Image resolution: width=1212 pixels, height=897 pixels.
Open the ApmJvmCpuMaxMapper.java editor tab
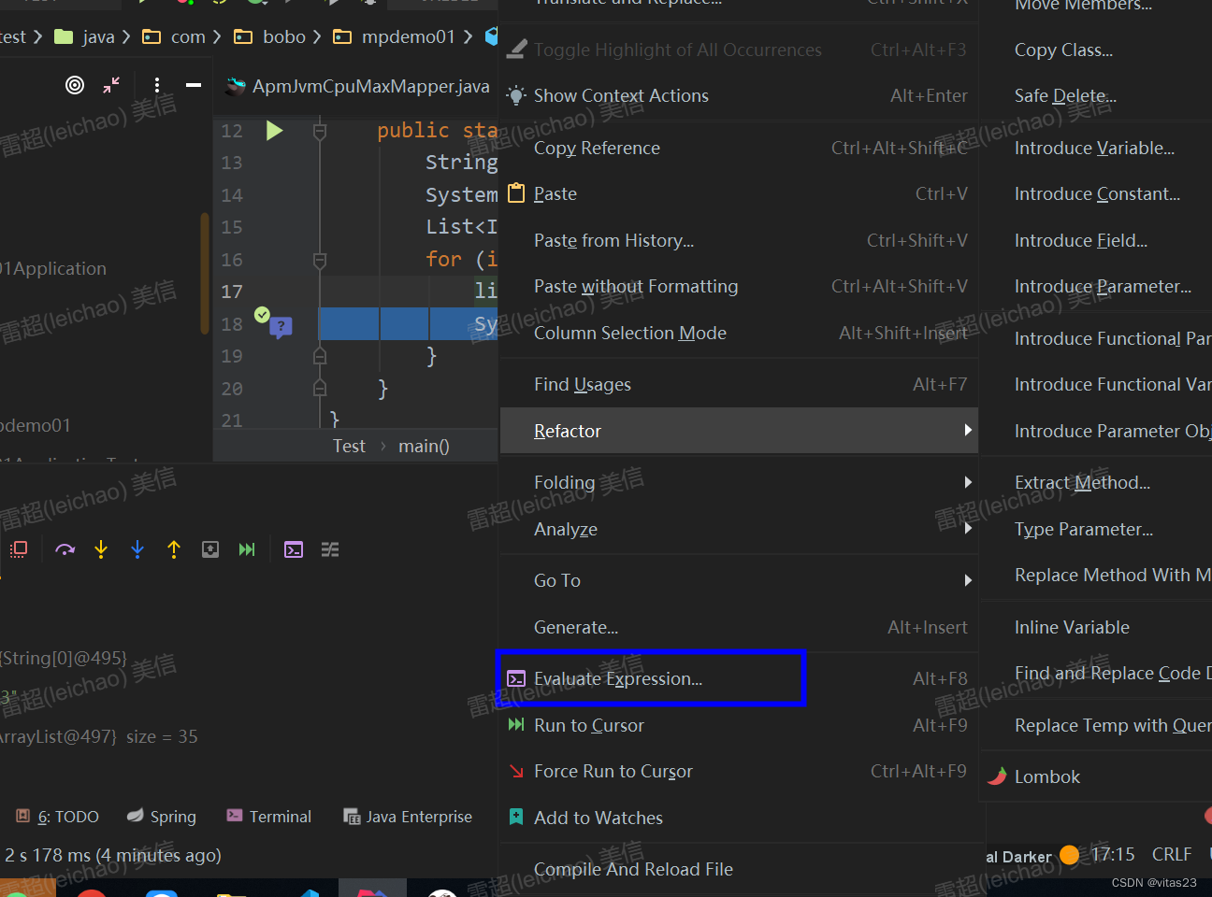[x=359, y=86]
